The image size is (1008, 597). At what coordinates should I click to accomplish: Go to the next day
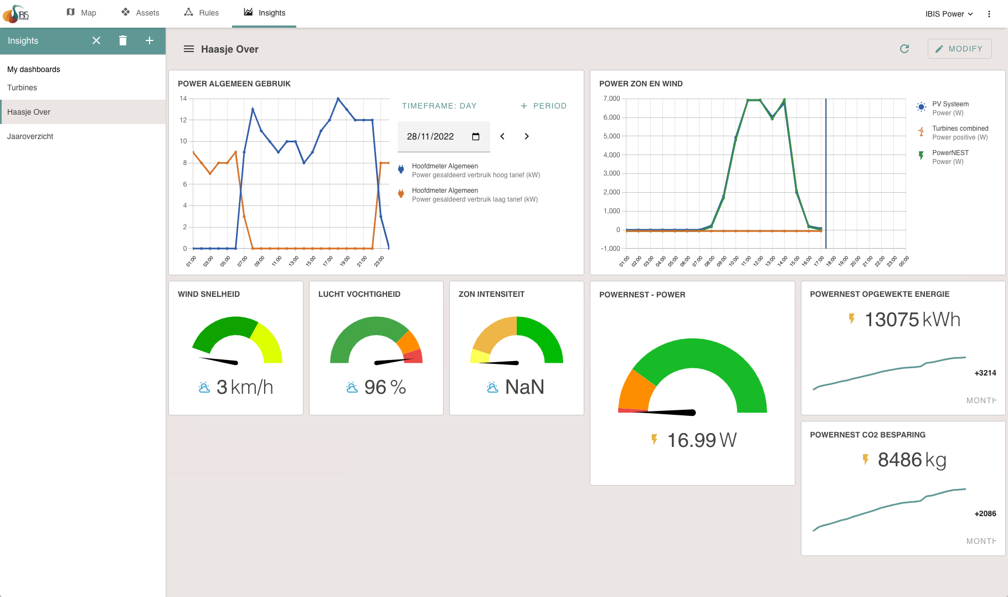tap(527, 136)
